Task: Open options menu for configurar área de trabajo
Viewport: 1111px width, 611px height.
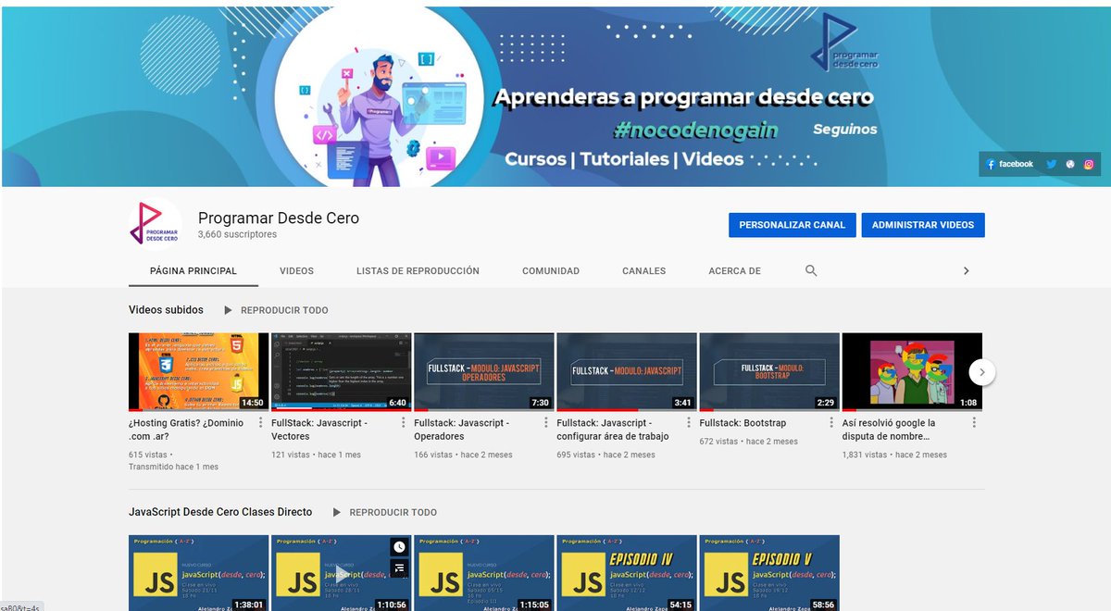Action: coord(688,422)
